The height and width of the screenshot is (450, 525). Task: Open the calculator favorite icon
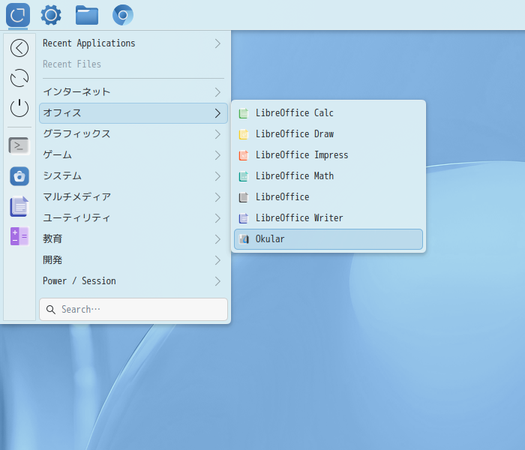[19, 236]
